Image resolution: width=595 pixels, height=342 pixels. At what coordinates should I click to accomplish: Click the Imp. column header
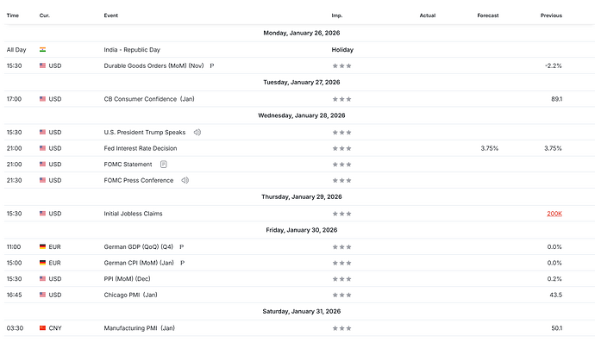point(337,16)
